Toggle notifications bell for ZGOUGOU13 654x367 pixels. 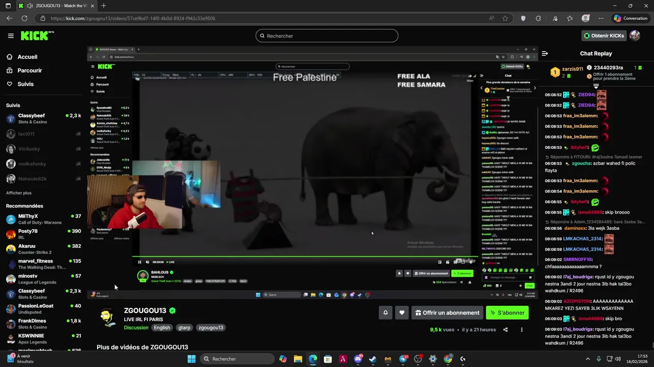click(386, 313)
